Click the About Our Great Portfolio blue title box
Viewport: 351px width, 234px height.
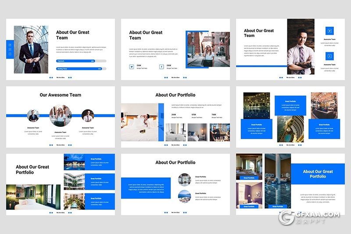coord(318,174)
